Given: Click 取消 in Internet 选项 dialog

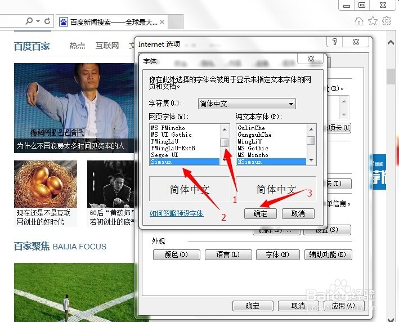Looking at the screenshot, I should (298, 306).
